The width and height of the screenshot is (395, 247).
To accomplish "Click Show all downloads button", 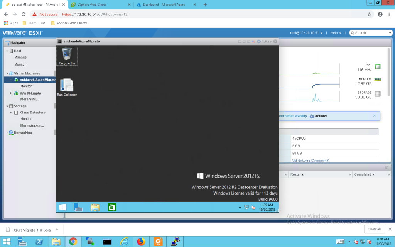I will [374, 229].
